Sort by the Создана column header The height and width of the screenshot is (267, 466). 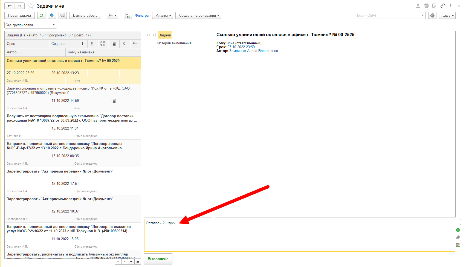click(68, 44)
